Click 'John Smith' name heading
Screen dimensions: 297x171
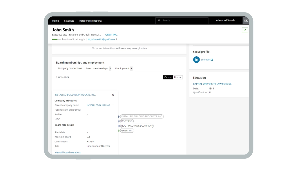pos(63,30)
